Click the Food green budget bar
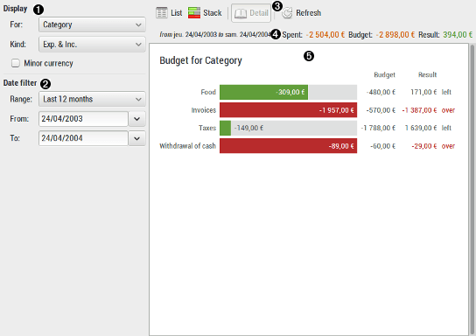Viewport: 476px width, 336px height. click(x=263, y=92)
